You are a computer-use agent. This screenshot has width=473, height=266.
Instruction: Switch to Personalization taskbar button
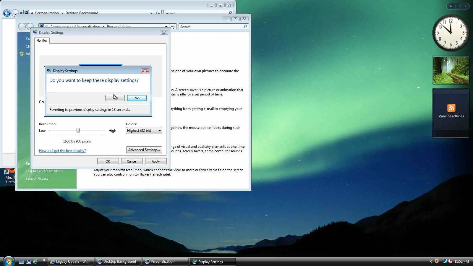166,262
